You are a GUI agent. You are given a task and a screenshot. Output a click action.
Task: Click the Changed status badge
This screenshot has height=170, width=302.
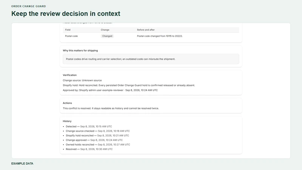pos(107,36)
